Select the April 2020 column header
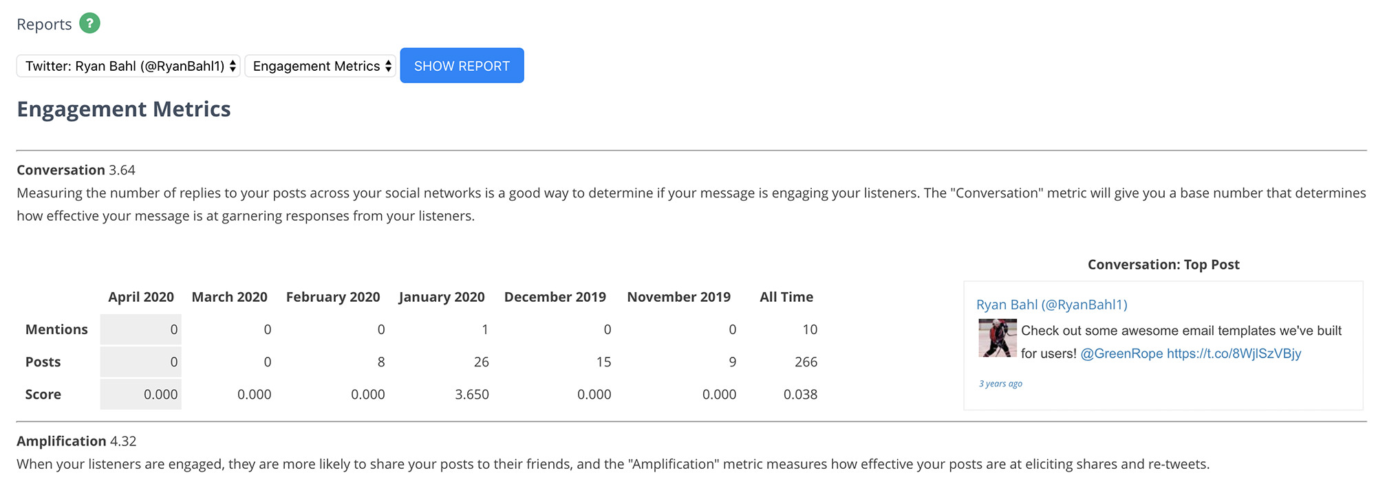 tap(141, 297)
